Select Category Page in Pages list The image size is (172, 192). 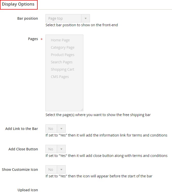(62, 47)
